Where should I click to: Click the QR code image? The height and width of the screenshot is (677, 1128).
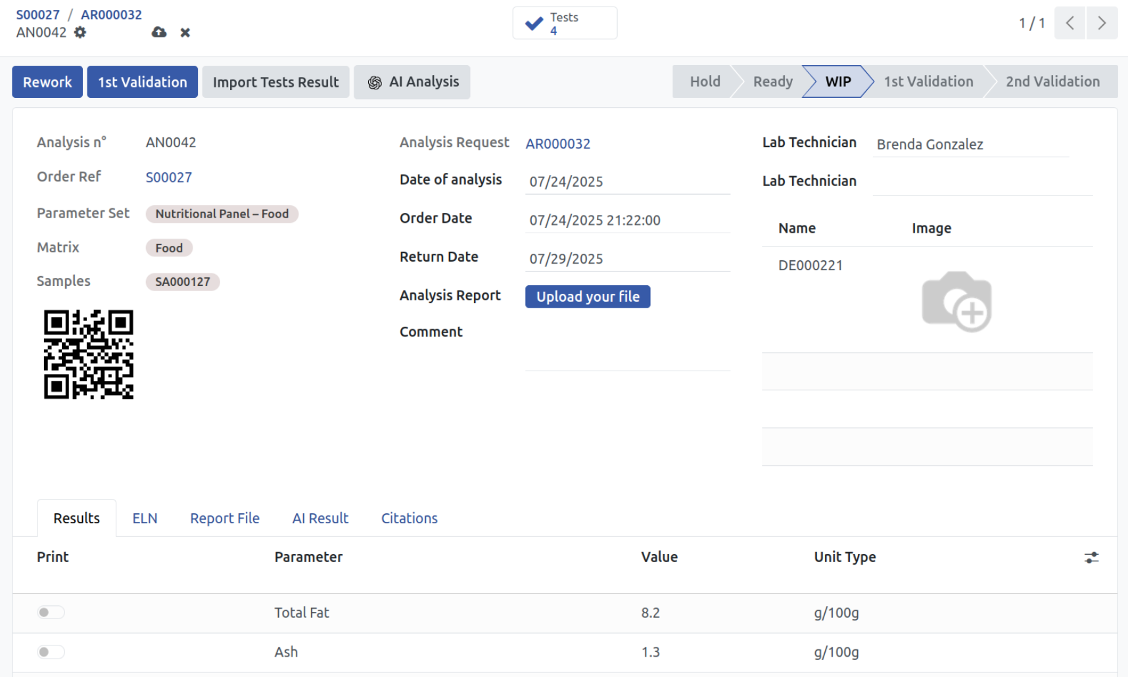(89, 354)
